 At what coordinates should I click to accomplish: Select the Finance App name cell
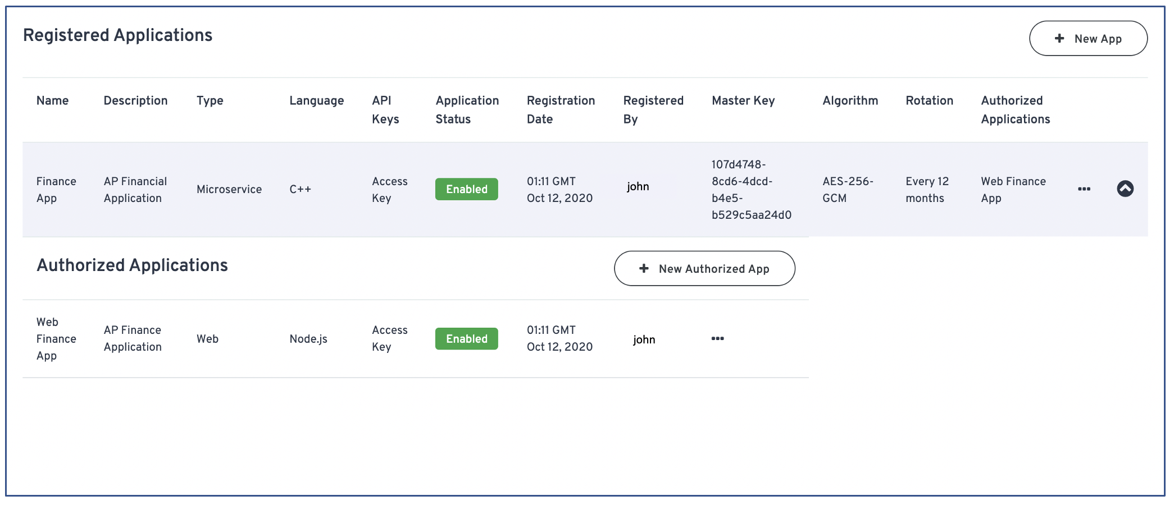pyautogui.click(x=56, y=190)
